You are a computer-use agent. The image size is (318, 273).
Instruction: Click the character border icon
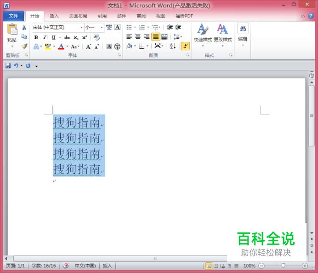tap(118, 27)
